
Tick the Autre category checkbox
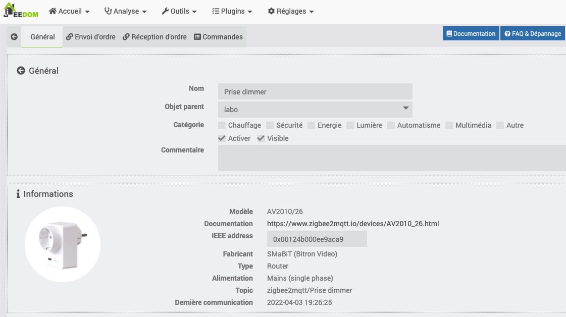[x=500, y=125]
